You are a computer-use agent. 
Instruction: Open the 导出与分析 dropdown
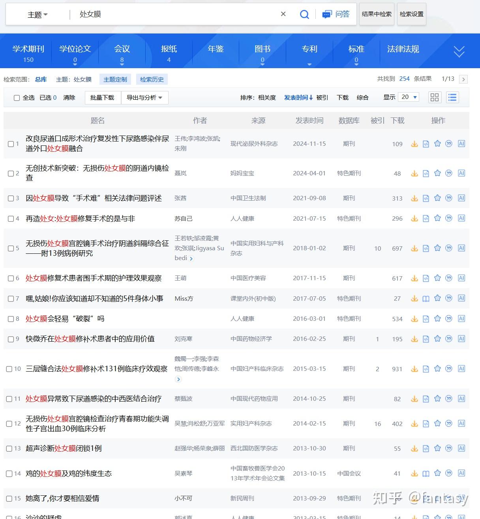pyautogui.click(x=144, y=98)
